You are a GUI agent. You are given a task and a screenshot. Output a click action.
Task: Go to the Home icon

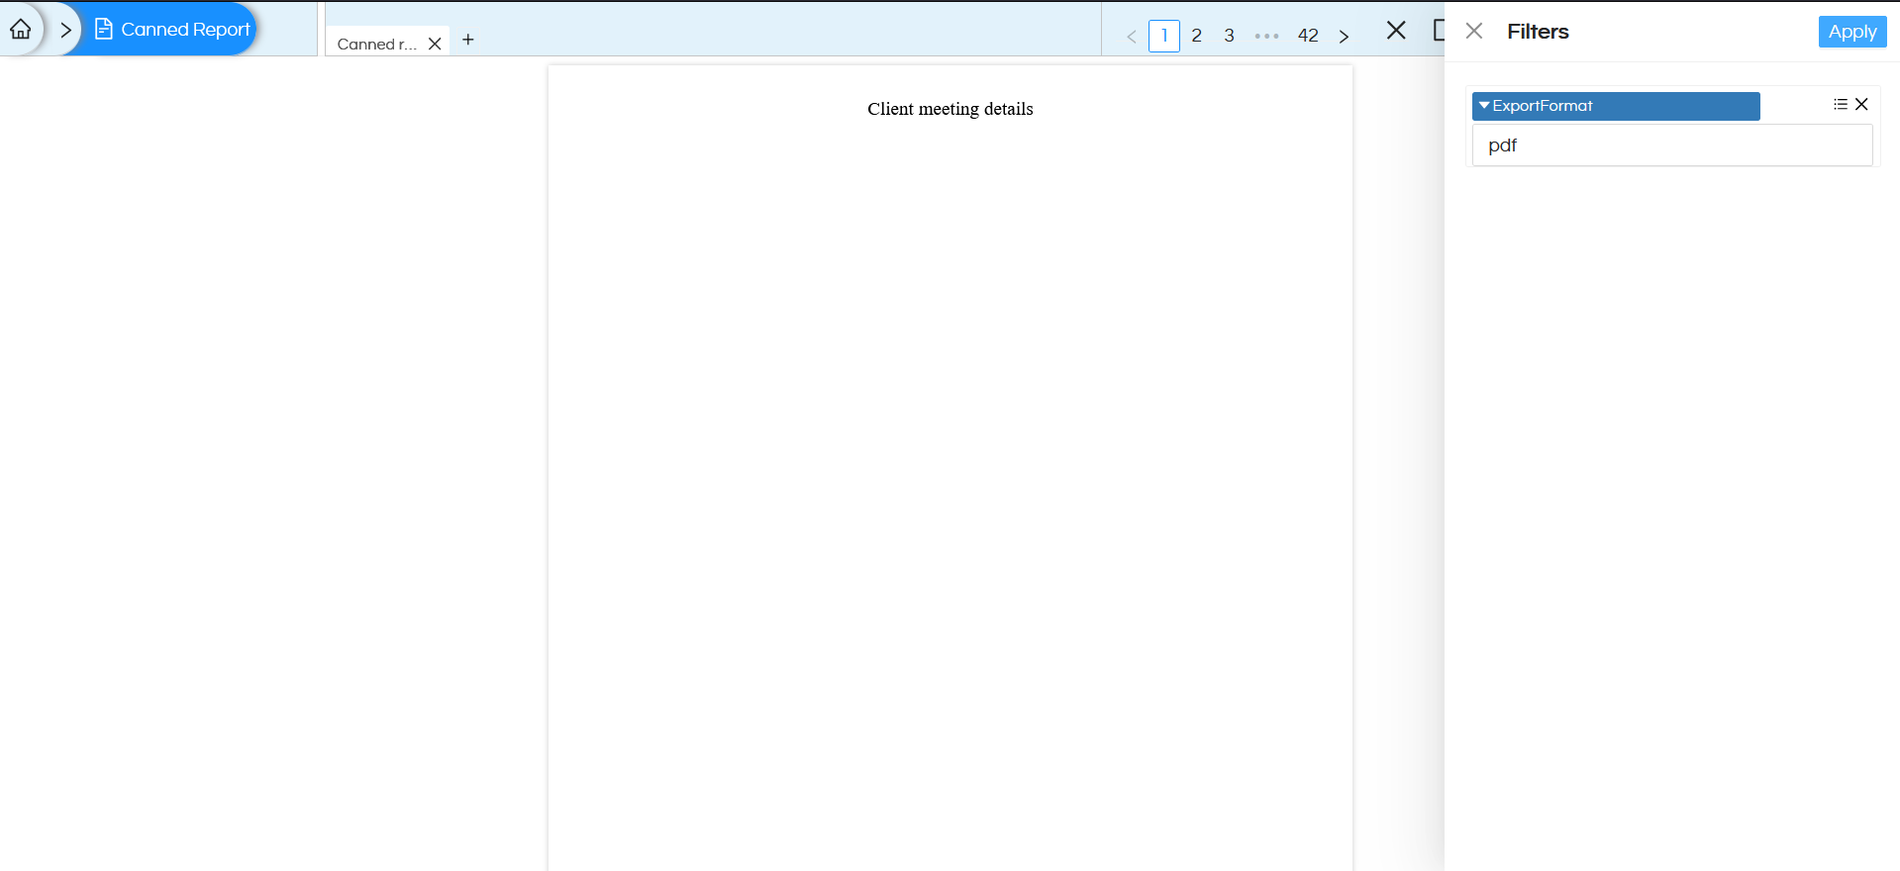(x=21, y=30)
